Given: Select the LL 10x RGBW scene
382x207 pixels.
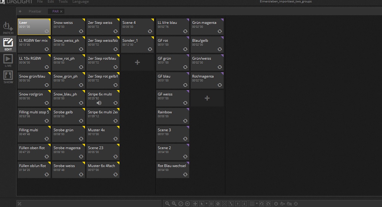Looking at the screenshot, I should tap(34, 62).
